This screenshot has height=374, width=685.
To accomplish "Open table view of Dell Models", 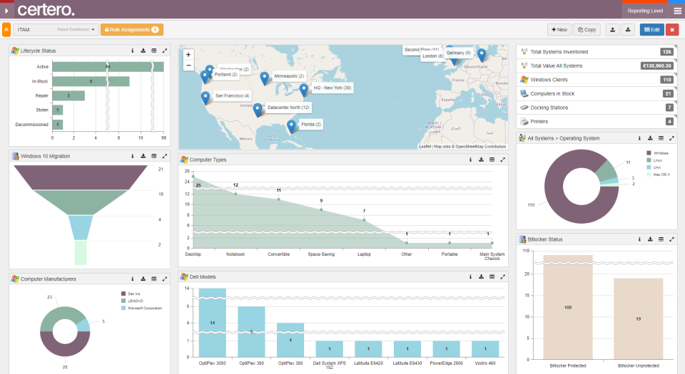I will (492, 277).
